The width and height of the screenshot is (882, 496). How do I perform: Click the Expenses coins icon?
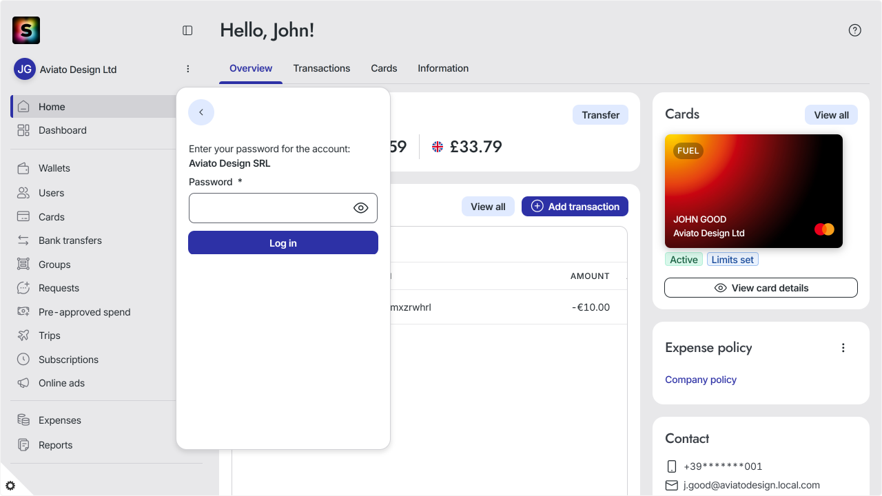(x=23, y=420)
